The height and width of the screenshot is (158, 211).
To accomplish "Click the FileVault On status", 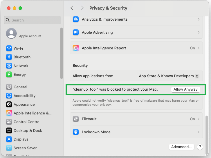I will 192,119.
